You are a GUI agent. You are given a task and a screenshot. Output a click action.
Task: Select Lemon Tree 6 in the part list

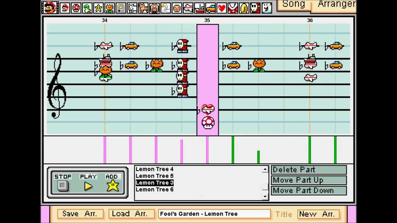154,190
